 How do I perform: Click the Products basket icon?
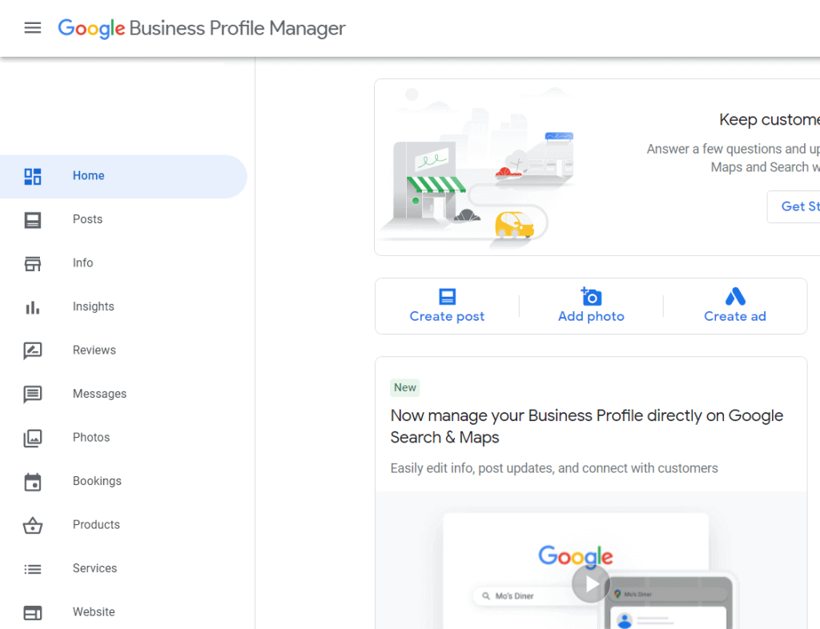click(32, 525)
